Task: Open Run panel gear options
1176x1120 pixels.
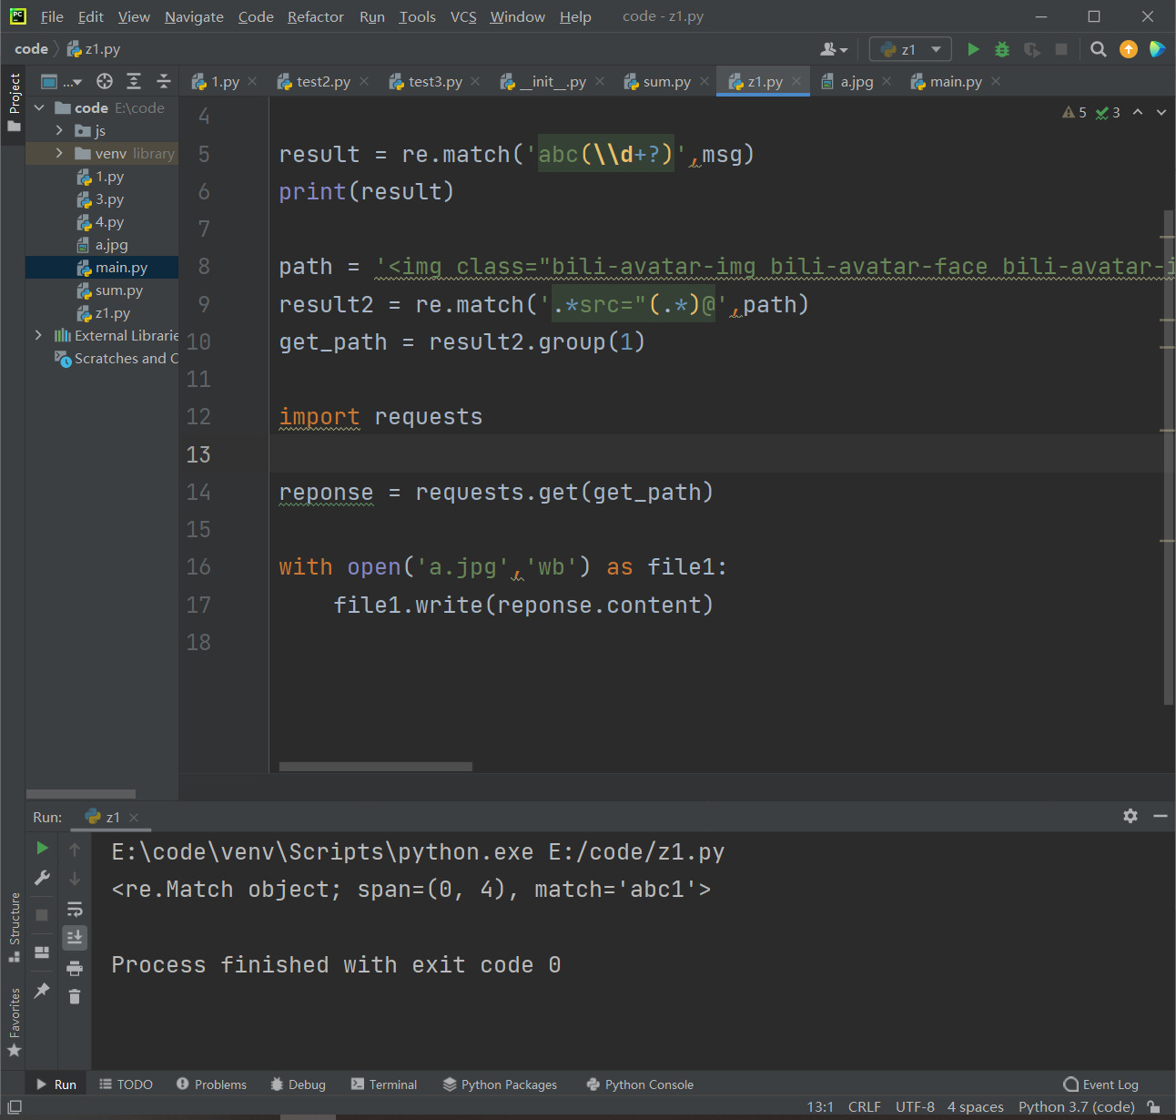Action: coord(1130,816)
